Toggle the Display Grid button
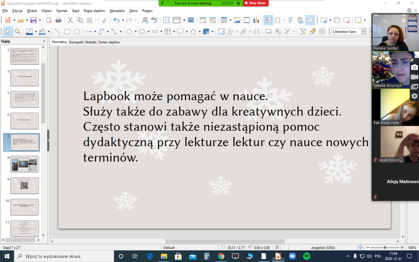This screenshot has height=262, width=419. pyautogui.click(x=166, y=20)
